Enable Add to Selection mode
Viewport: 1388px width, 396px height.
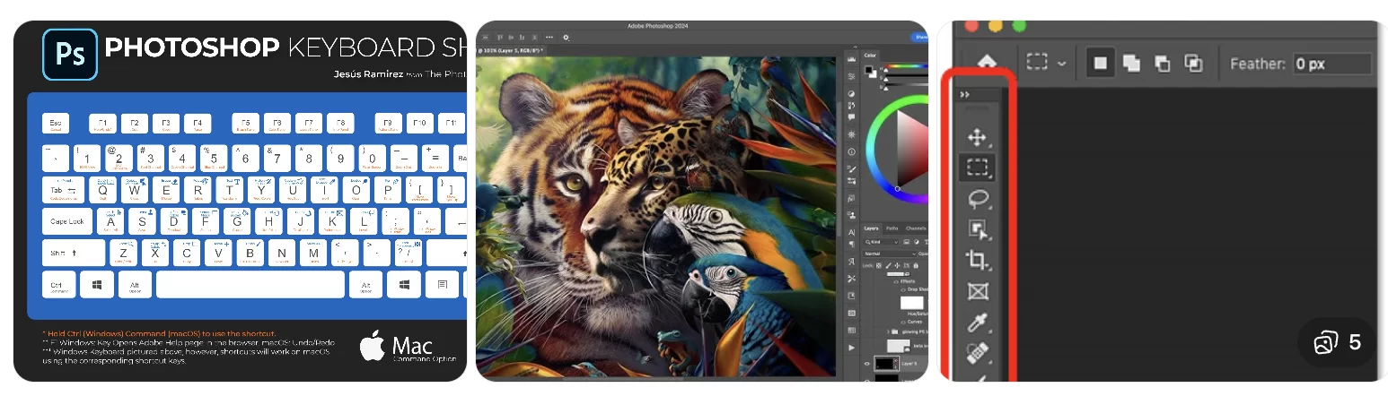coord(1130,64)
